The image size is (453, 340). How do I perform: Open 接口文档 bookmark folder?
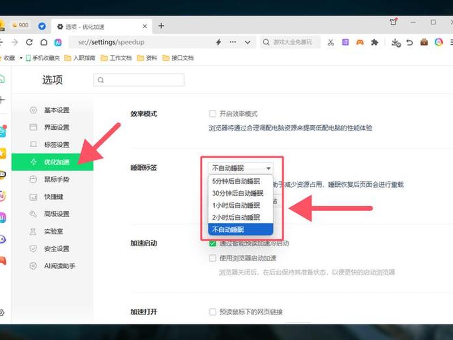point(178,58)
